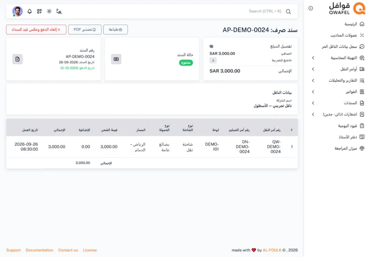Open the language switcher icon
Image resolution: width=371 pixels, height=257 pixels.
pos(59,11)
